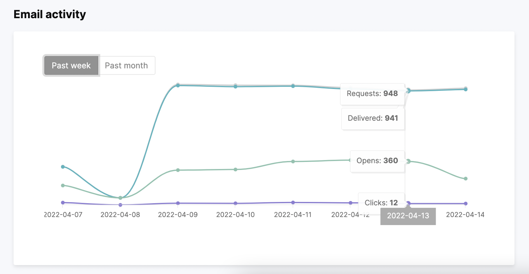Click the highlighted 2022-04-13 date label
This screenshot has width=529, height=274.
point(408,216)
